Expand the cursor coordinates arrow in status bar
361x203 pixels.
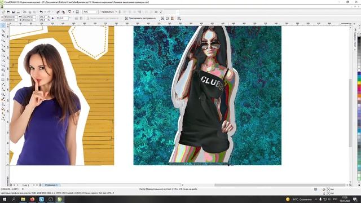click(x=23, y=189)
